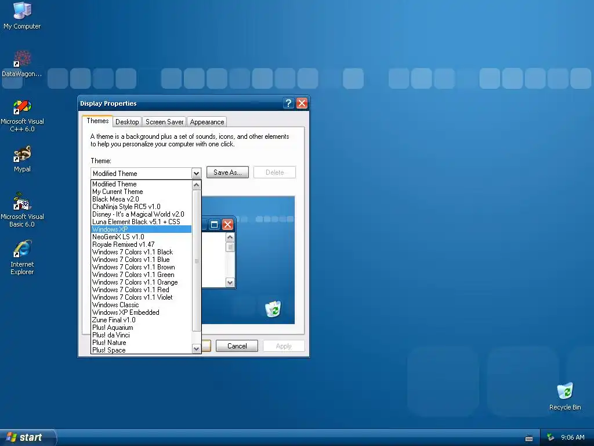Select the Mypal browser desktop icon
Screen dimensions: 594x446
[22, 159]
